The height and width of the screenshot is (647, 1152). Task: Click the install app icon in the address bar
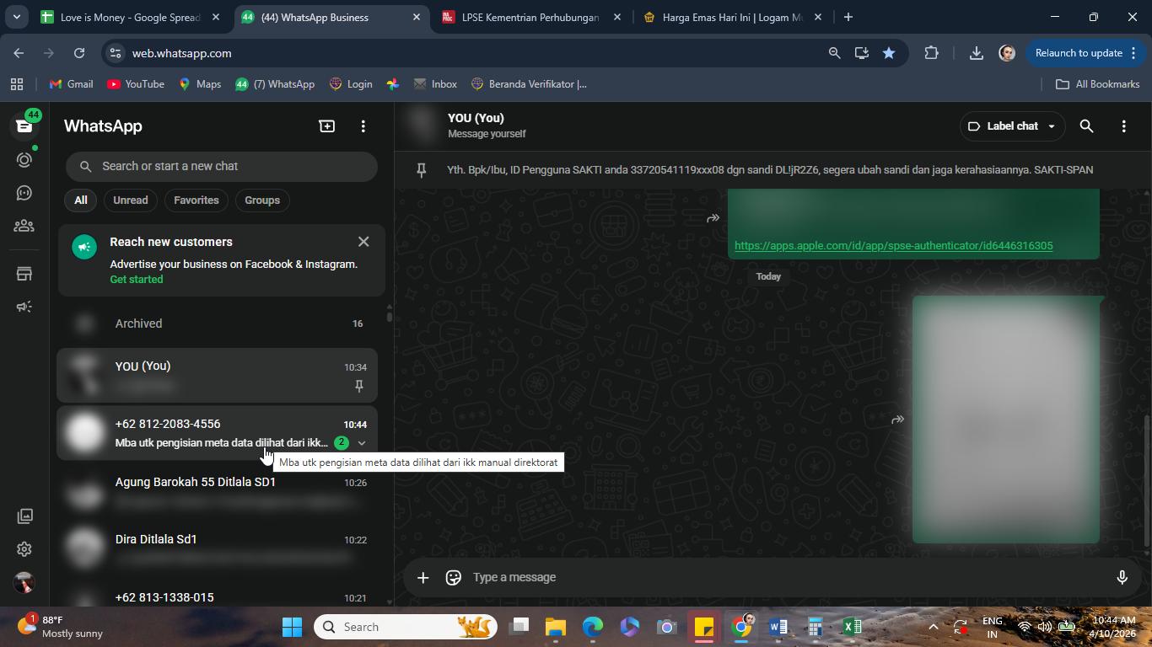point(861,53)
